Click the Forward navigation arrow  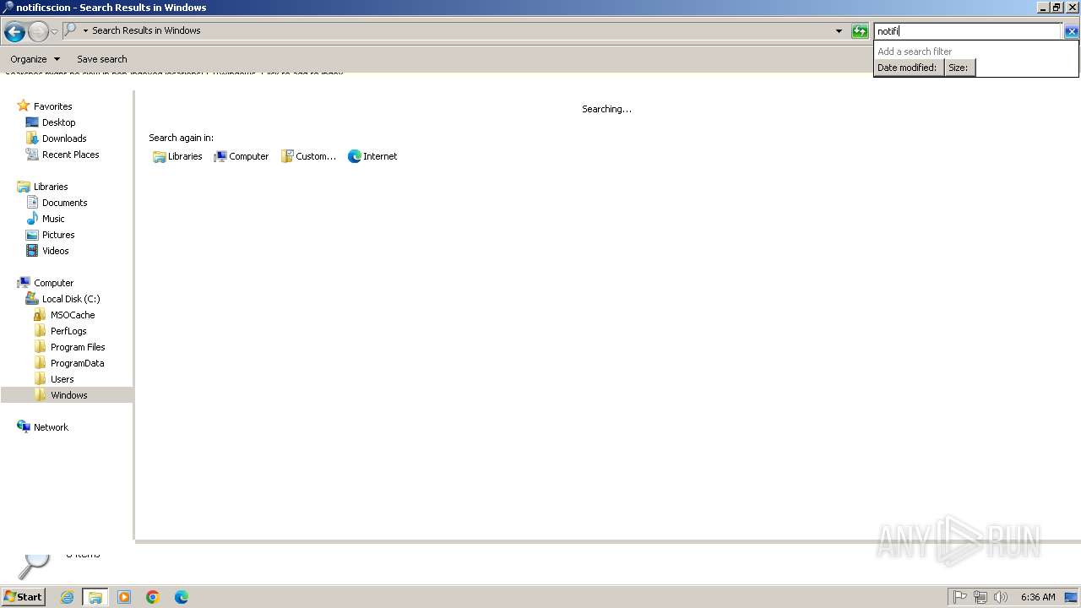[x=38, y=32]
